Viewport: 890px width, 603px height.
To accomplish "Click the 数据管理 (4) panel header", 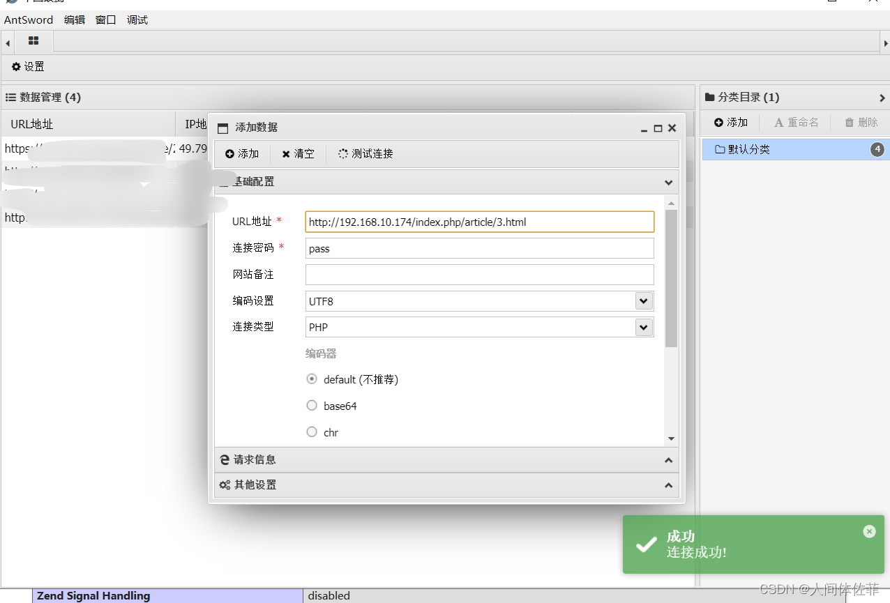I will pos(347,98).
